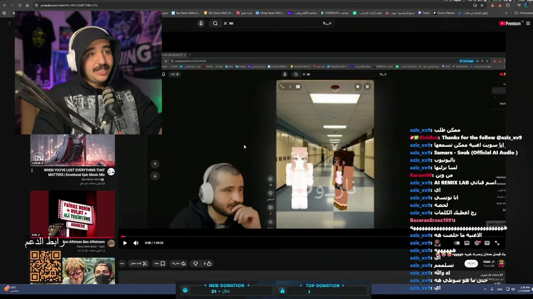This screenshot has height=299, width=533.
Task: Mute the outer video volume icon
Action: (136, 243)
